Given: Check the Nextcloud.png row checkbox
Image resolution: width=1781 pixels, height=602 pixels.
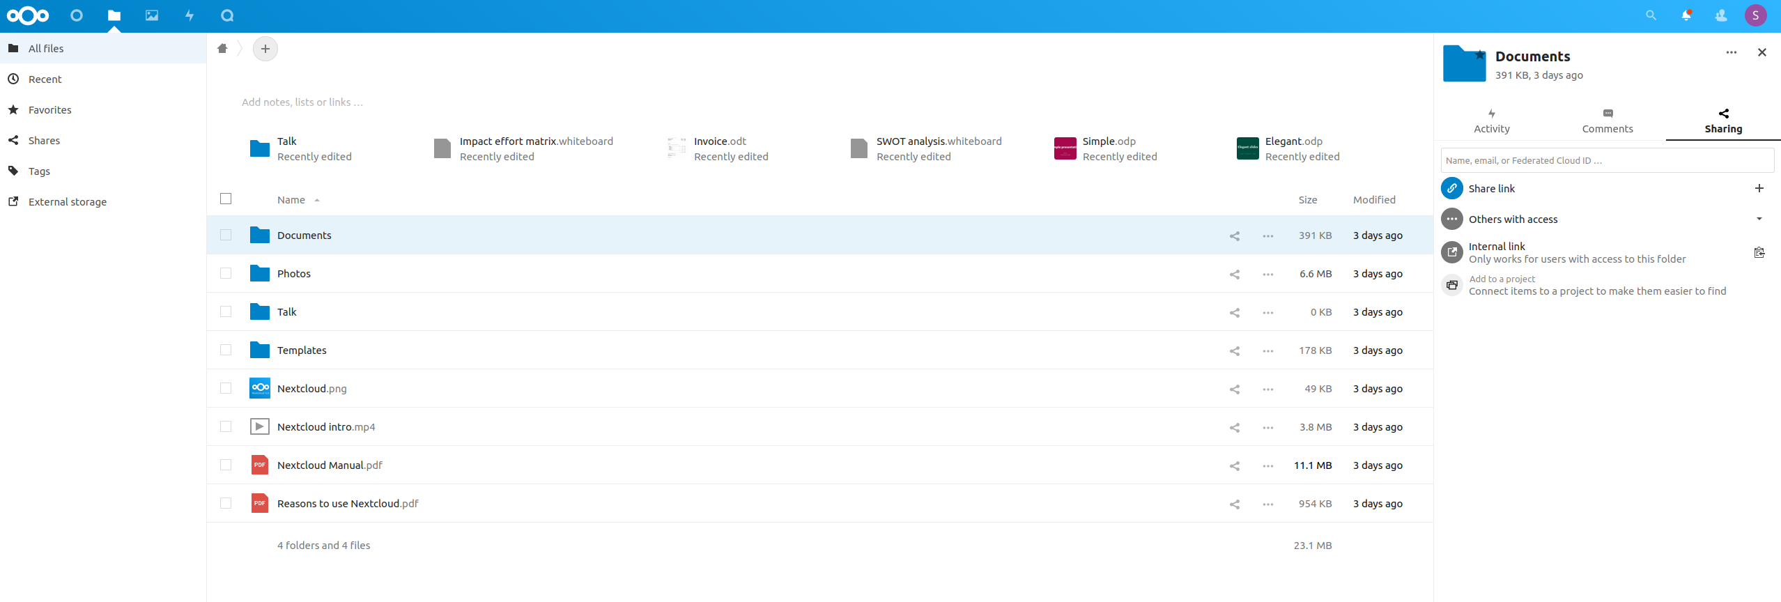Looking at the screenshot, I should tap(226, 388).
